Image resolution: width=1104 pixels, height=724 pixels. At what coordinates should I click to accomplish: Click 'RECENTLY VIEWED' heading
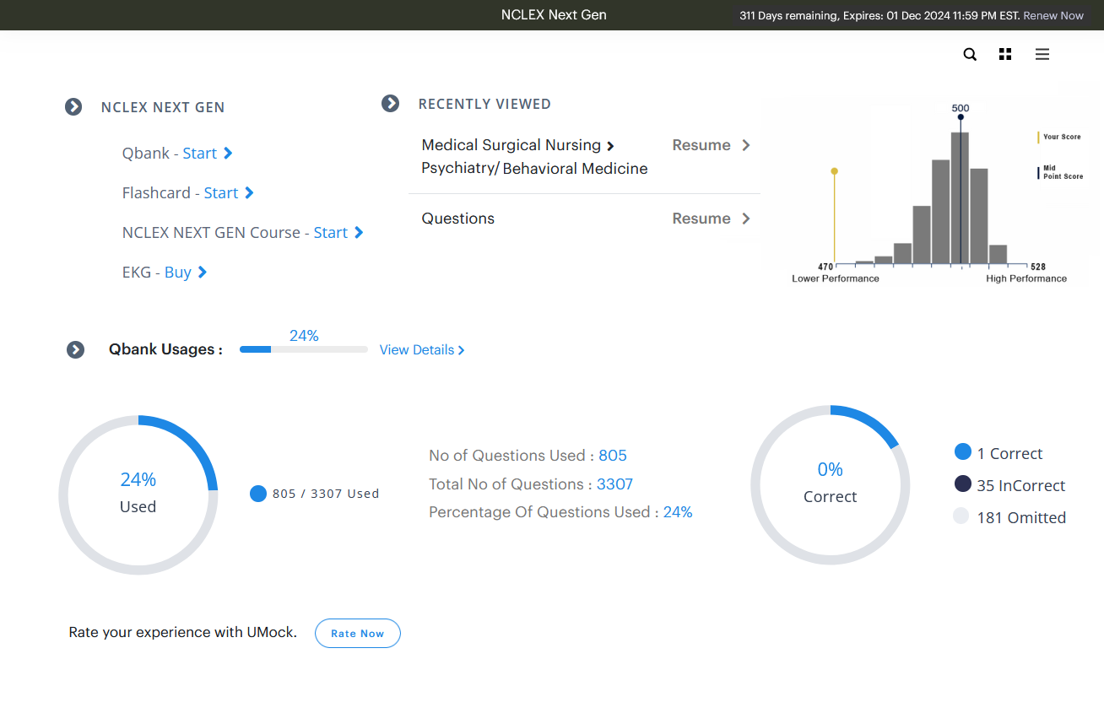(484, 104)
